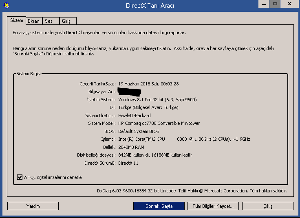
Task: Click the 'Geçerli Tarih/Saat:' label
Action: pos(97,84)
